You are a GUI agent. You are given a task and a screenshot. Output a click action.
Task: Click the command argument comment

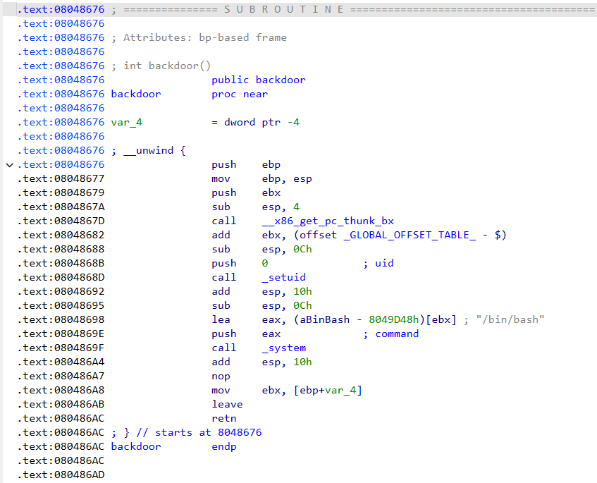pyautogui.click(x=396, y=334)
